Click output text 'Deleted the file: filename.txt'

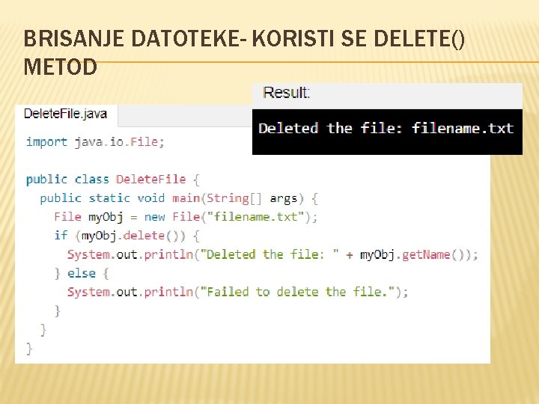point(386,128)
